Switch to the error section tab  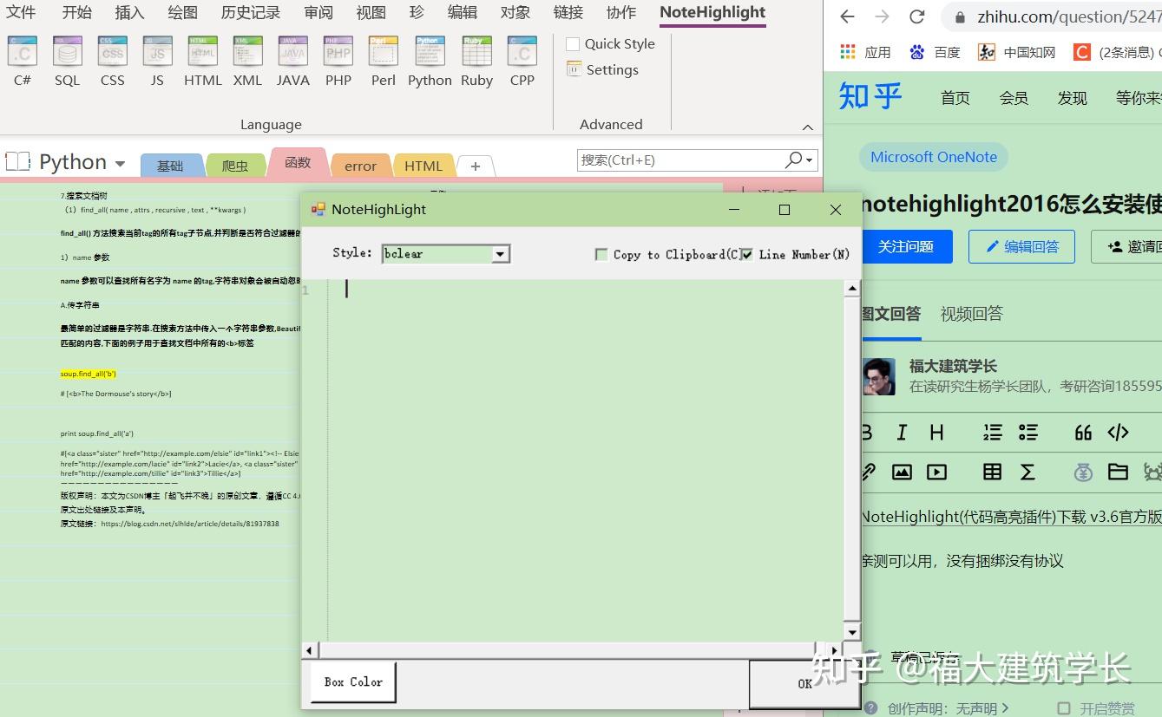pyautogui.click(x=360, y=166)
